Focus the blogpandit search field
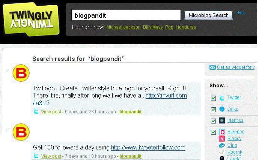 pos(126,15)
